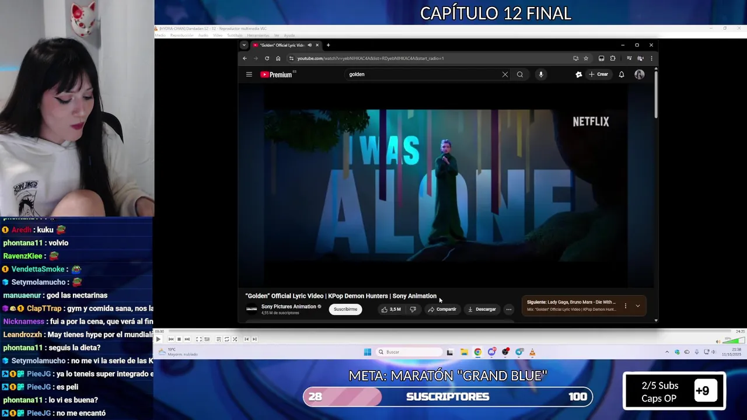Image resolution: width=747 pixels, height=420 pixels.
Task: Open the Windows Start menu
Action: coord(367,352)
